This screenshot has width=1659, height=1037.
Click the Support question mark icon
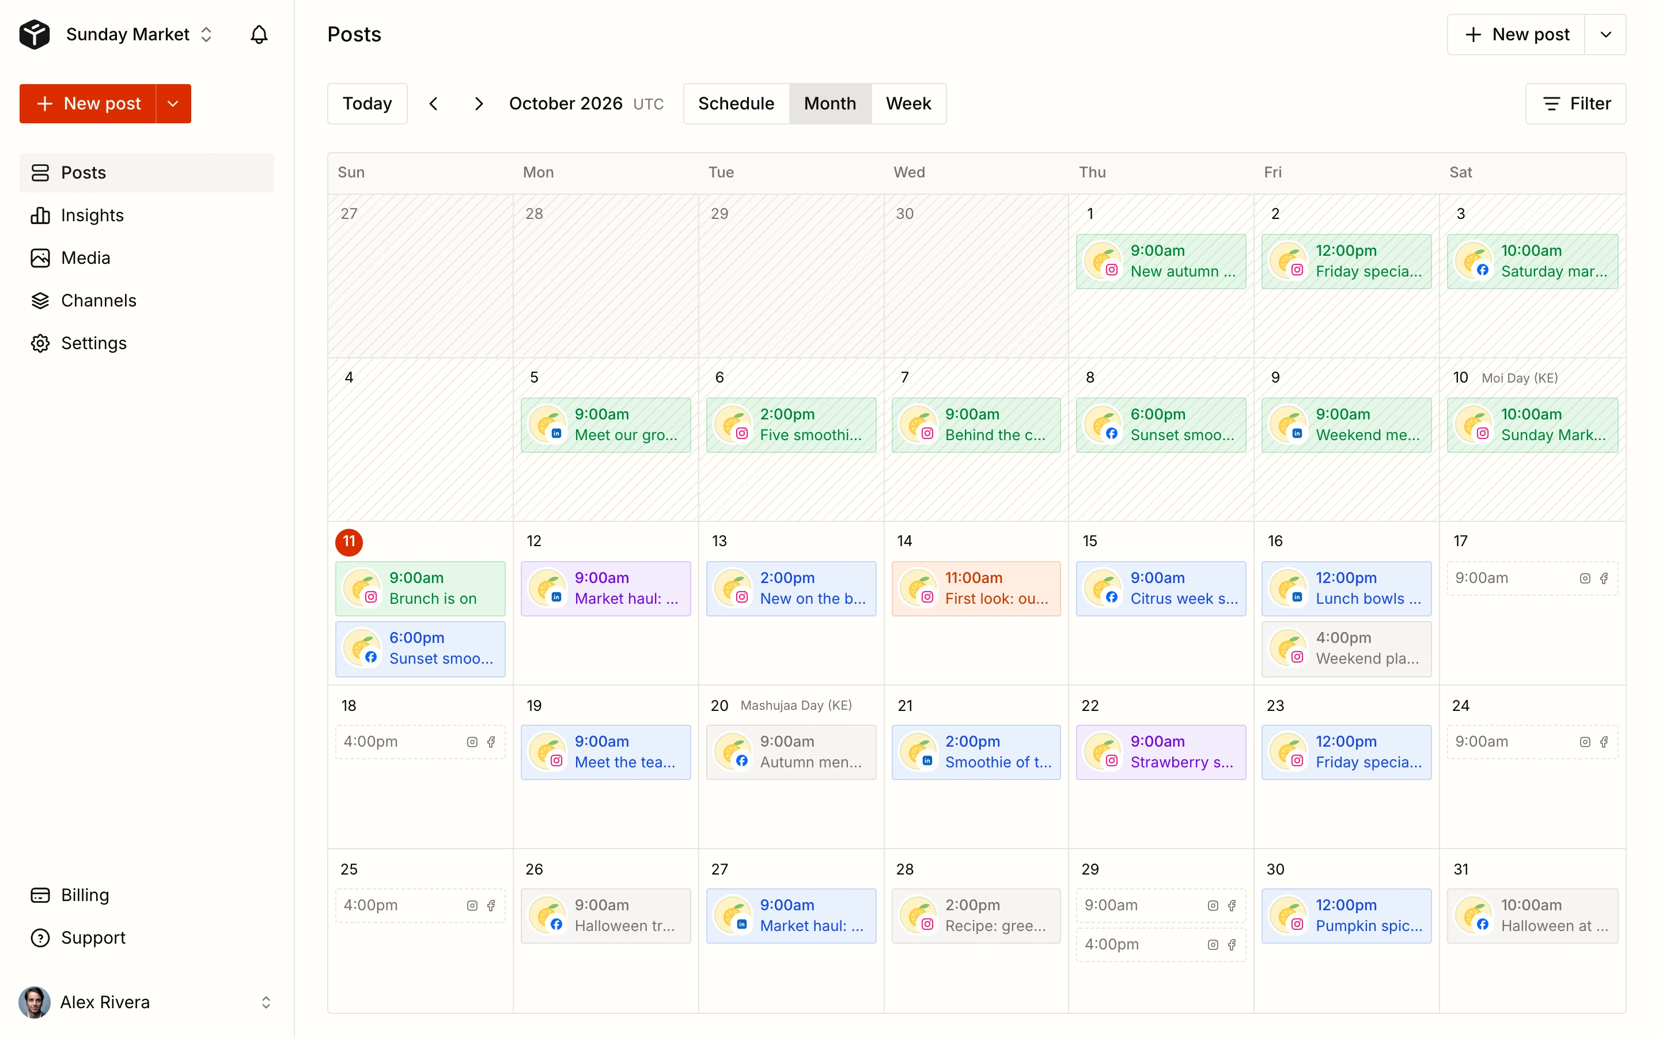(40, 937)
